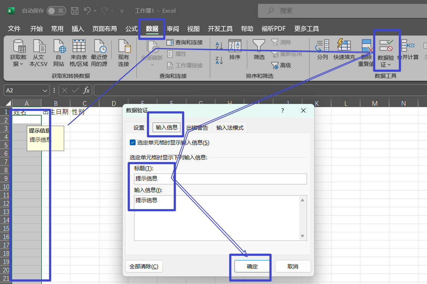
Task: Click Sort A to Z ascending icon
Action: [x=219, y=46]
